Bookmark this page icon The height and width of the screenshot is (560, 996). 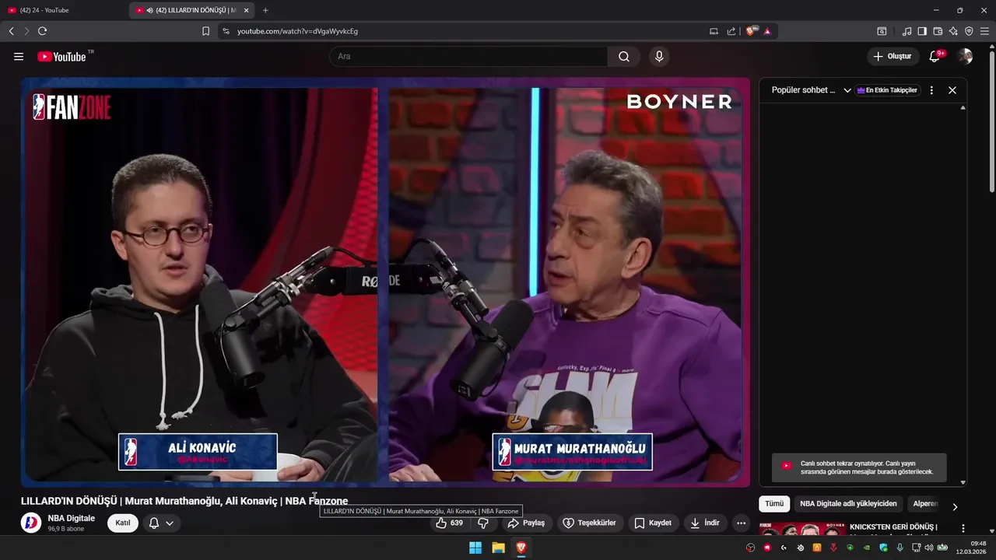click(205, 31)
